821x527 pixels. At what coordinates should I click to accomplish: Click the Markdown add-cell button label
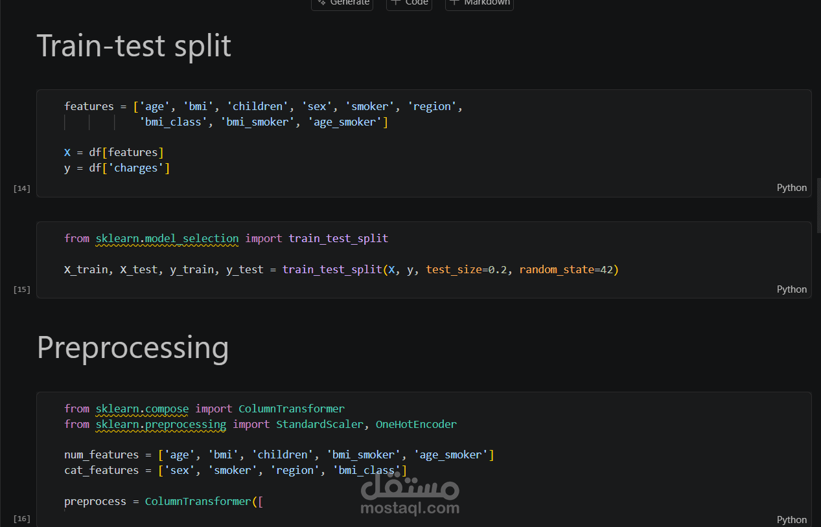(487, 3)
